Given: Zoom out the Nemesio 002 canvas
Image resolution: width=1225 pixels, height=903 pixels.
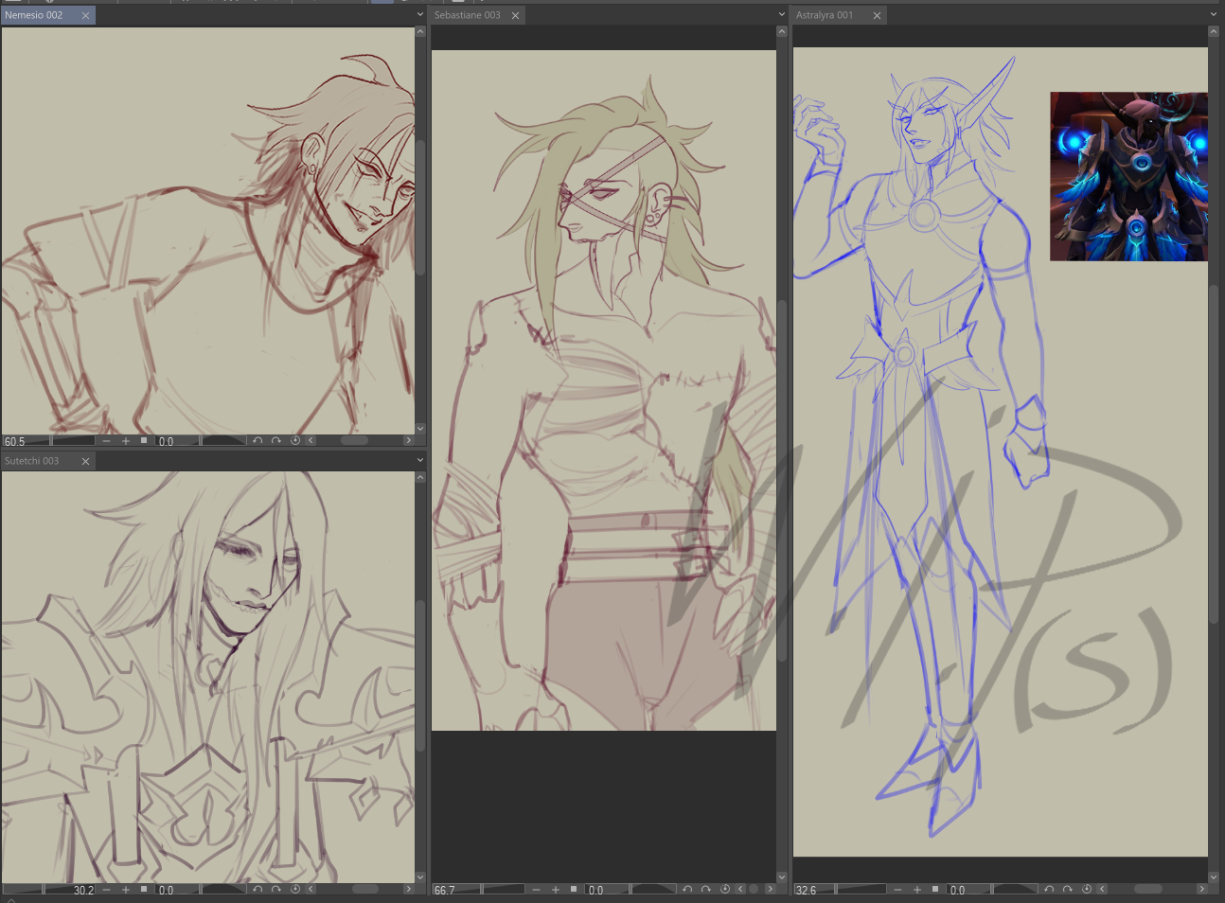Looking at the screenshot, I should (107, 441).
